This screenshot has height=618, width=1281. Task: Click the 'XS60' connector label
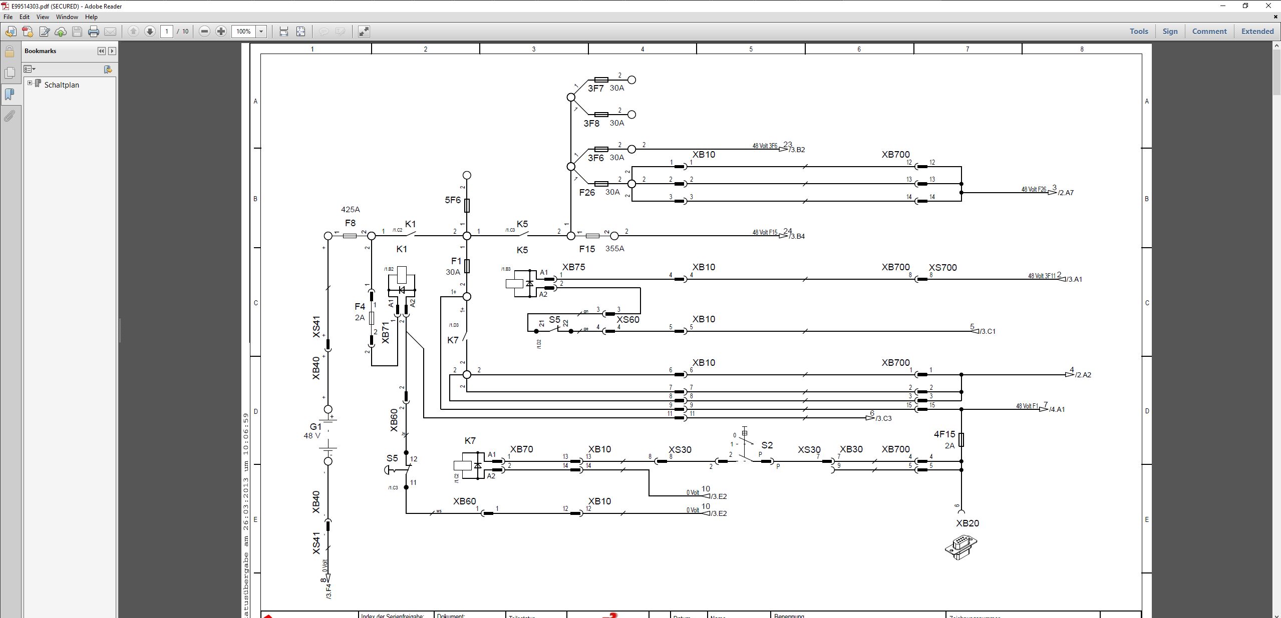(628, 320)
